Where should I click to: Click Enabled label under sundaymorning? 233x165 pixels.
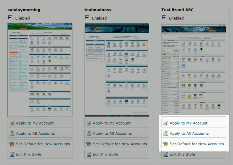click(23, 18)
